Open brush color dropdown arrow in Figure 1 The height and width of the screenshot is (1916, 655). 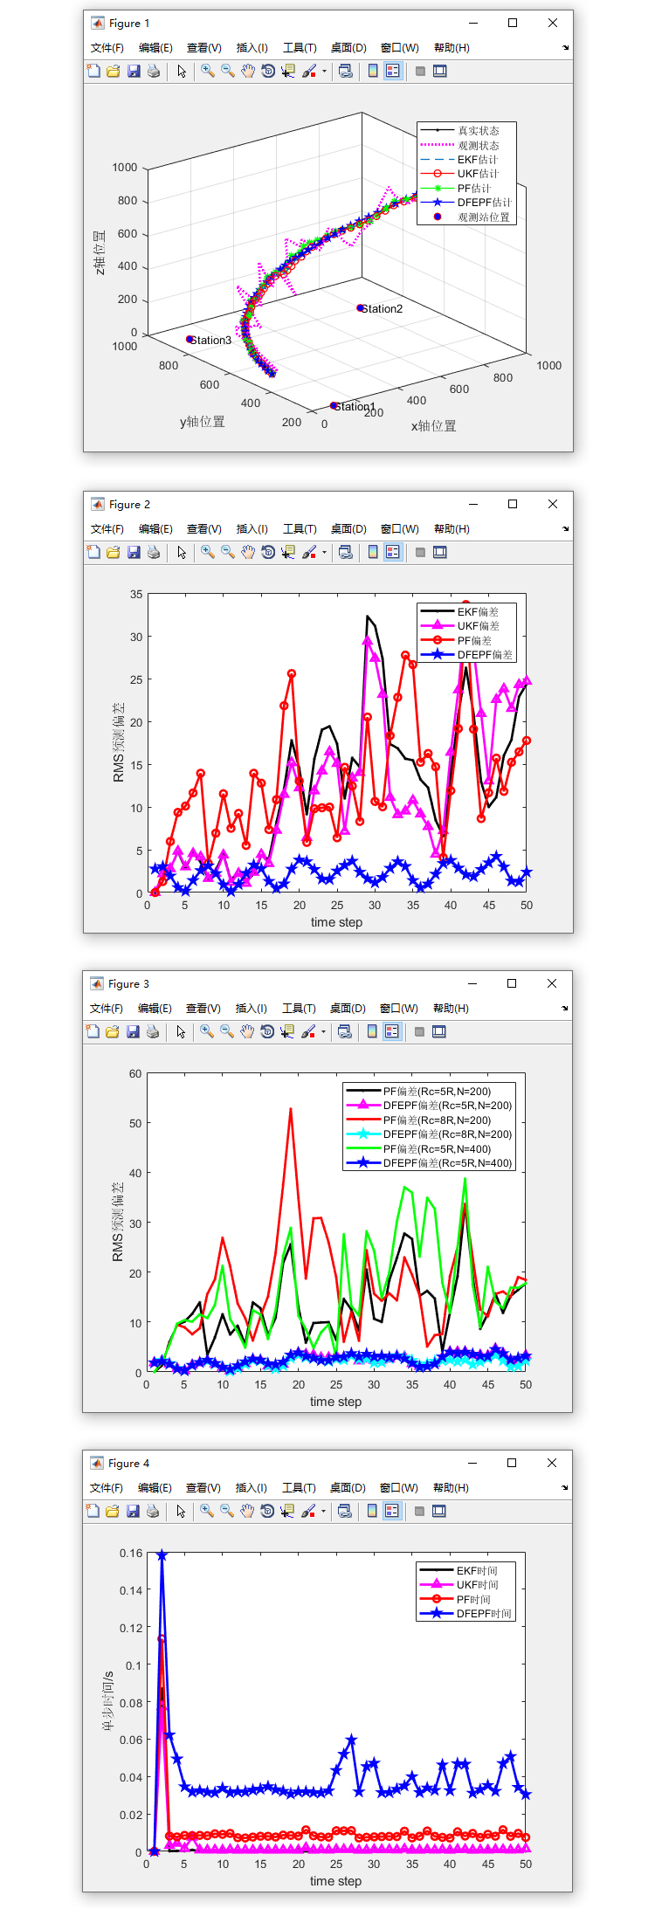[x=324, y=72]
